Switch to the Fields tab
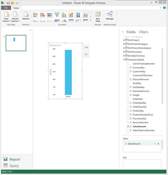 click(131, 32)
